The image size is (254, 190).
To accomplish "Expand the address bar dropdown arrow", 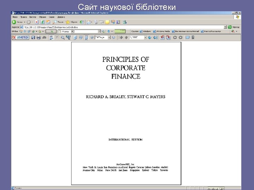I will [225, 27].
